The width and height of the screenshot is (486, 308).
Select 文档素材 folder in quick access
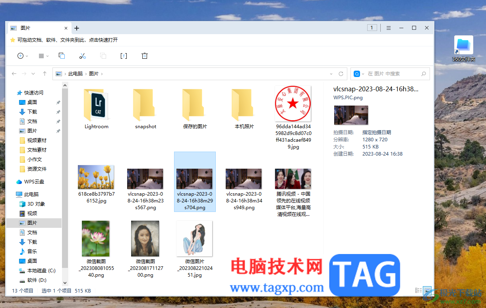click(x=33, y=150)
